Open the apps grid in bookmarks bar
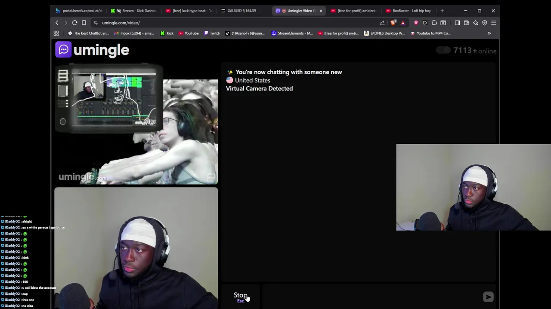This screenshot has height=309, width=551. point(56,33)
